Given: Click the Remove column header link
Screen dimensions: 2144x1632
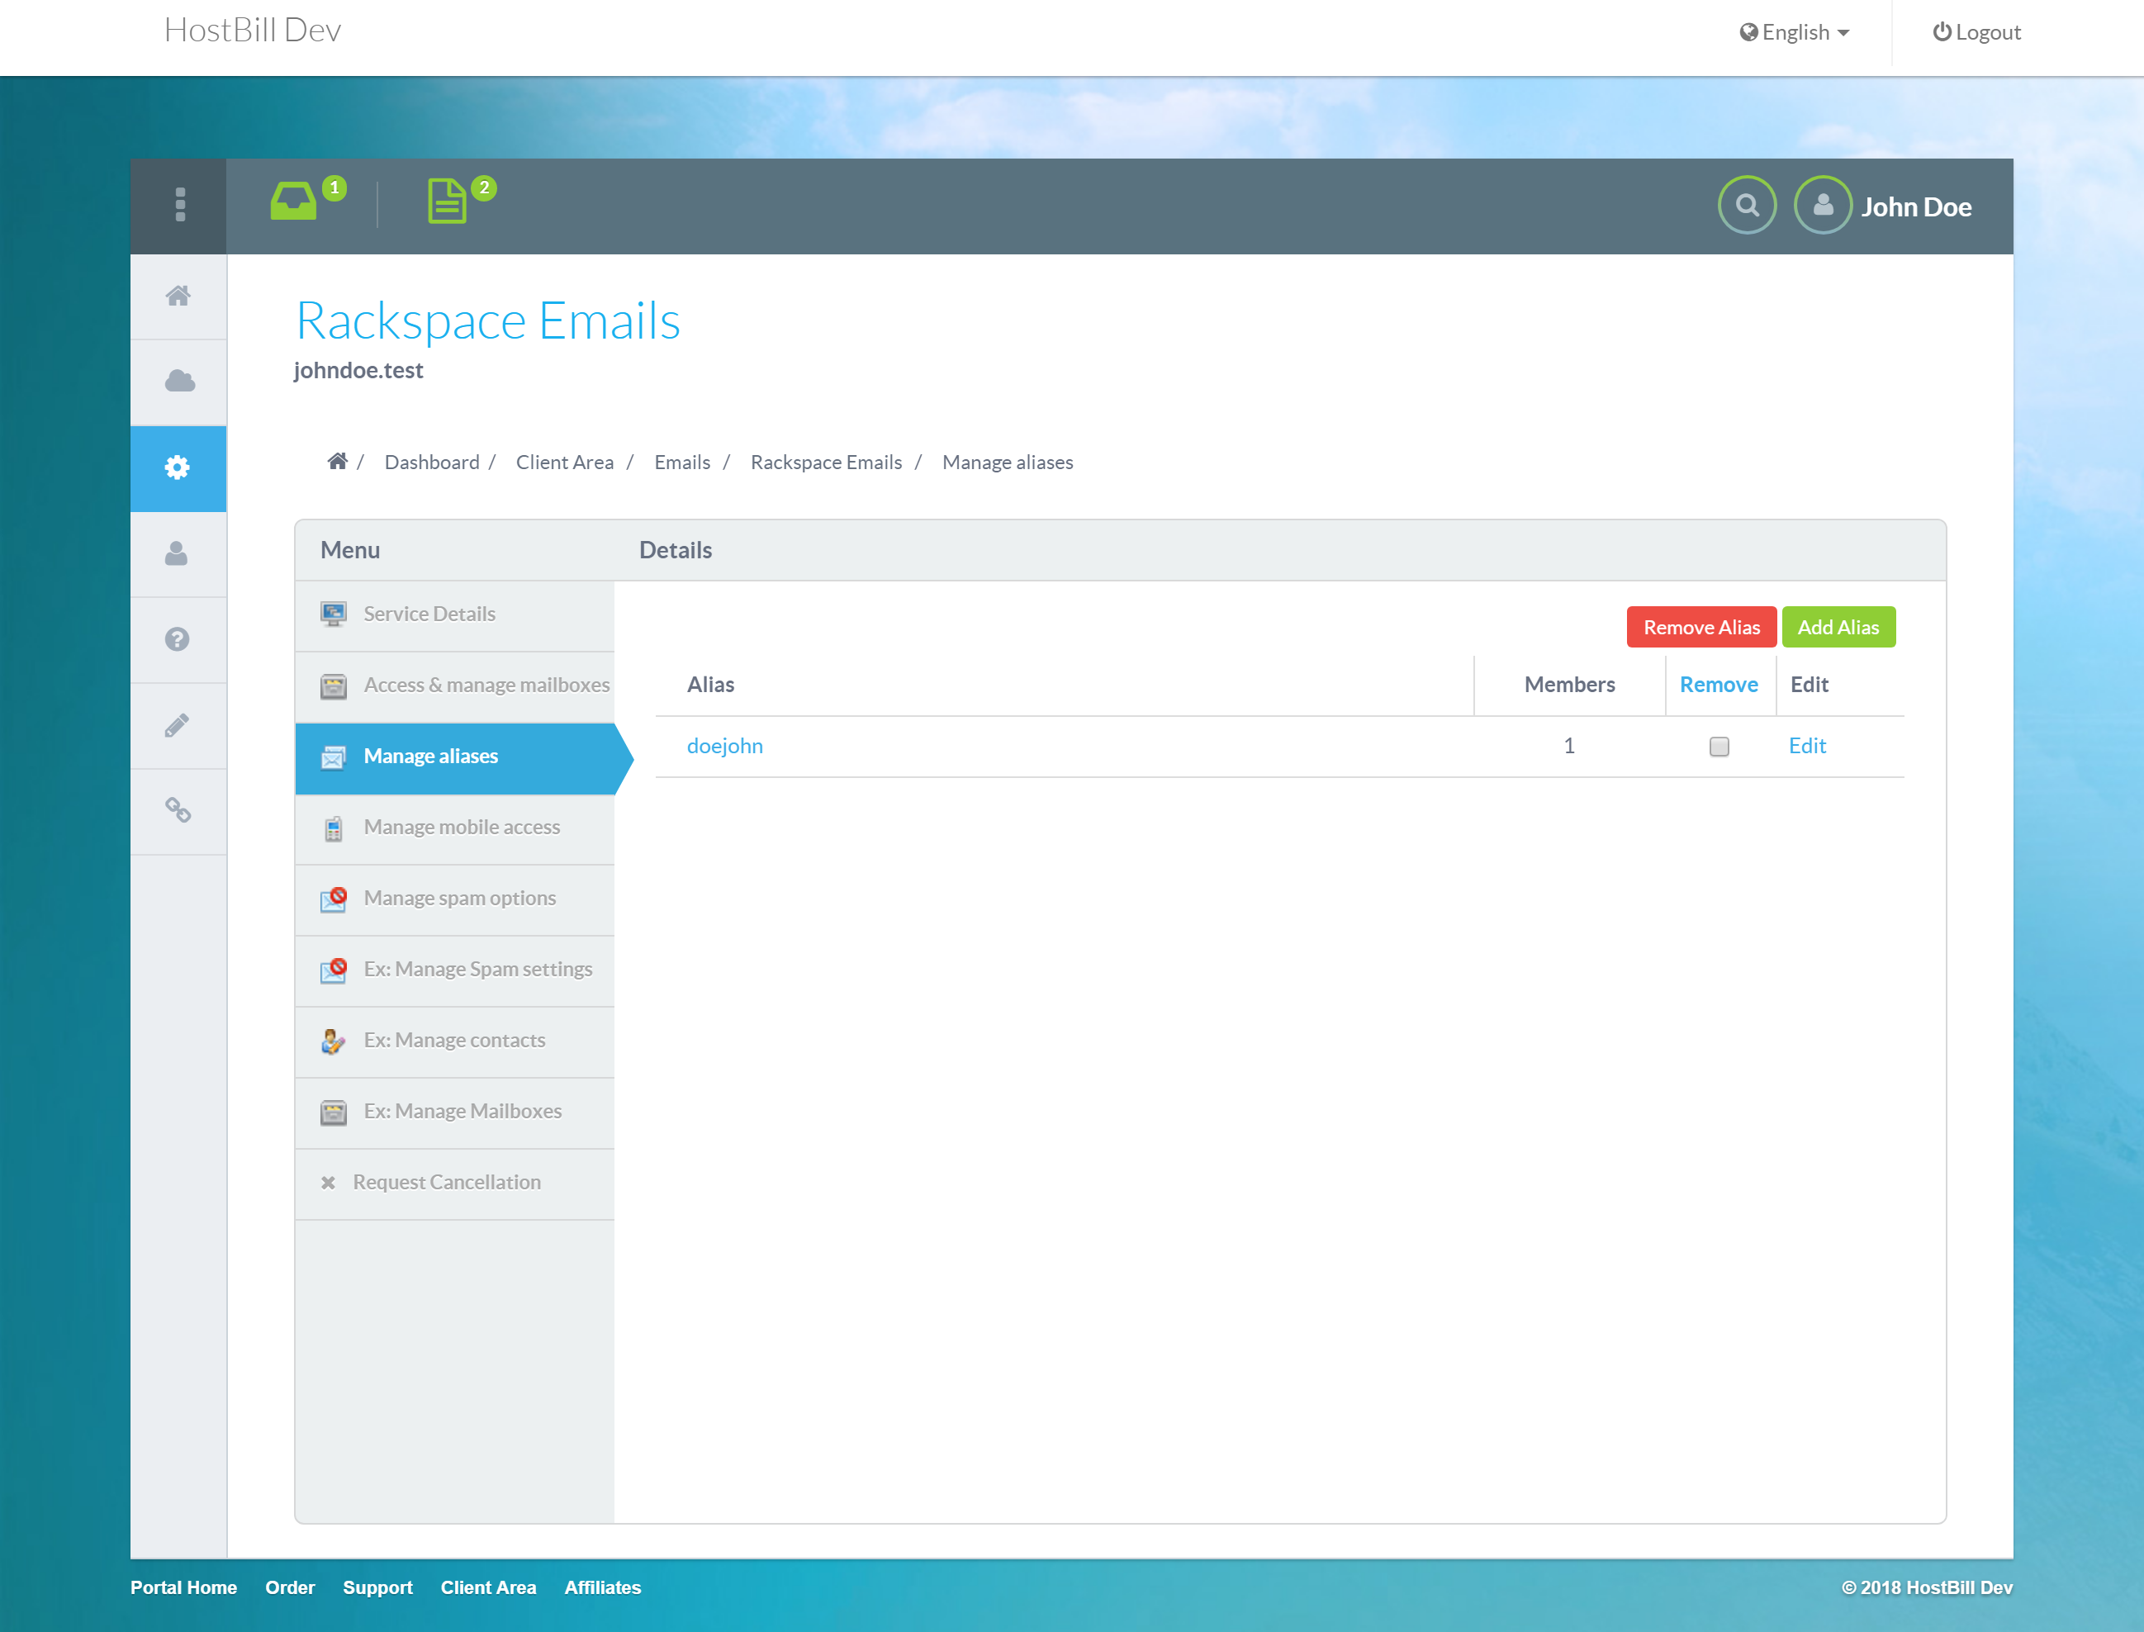Looking at the screenshot, I should pyautogui.click(x=1719, y=684).
